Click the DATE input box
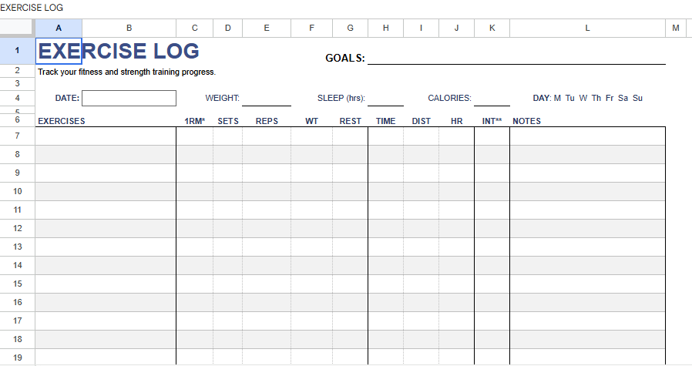 129,98
